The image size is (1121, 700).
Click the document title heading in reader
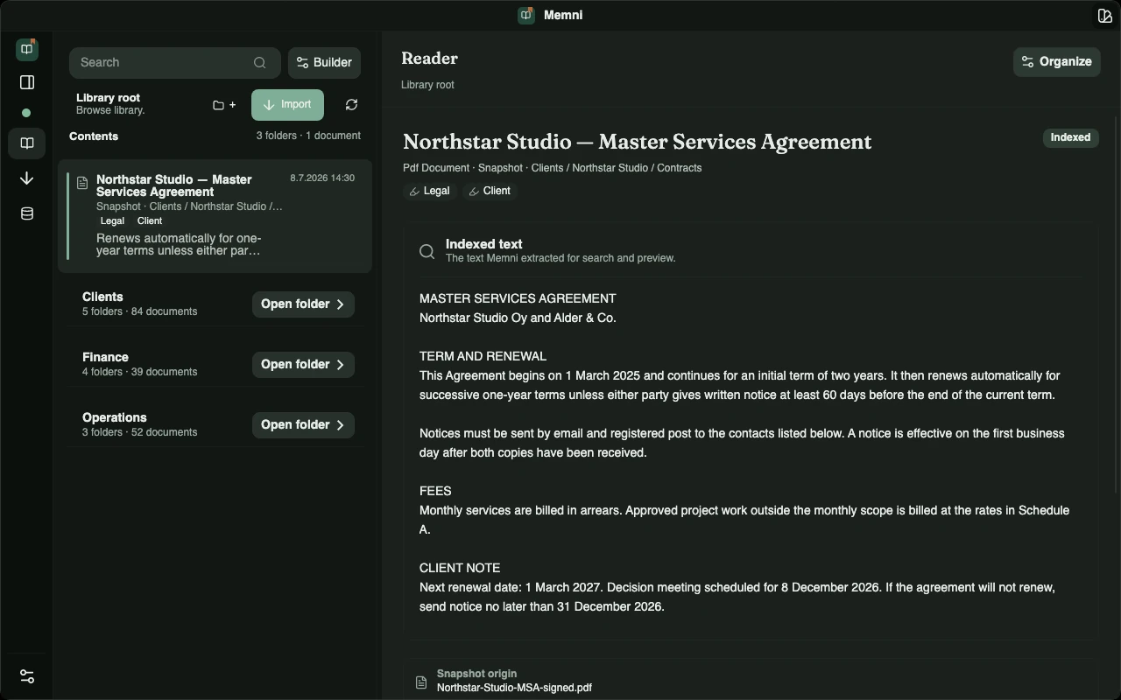point(637,142)
